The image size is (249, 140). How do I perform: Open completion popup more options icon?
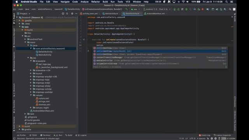click(x=226, y=67)
